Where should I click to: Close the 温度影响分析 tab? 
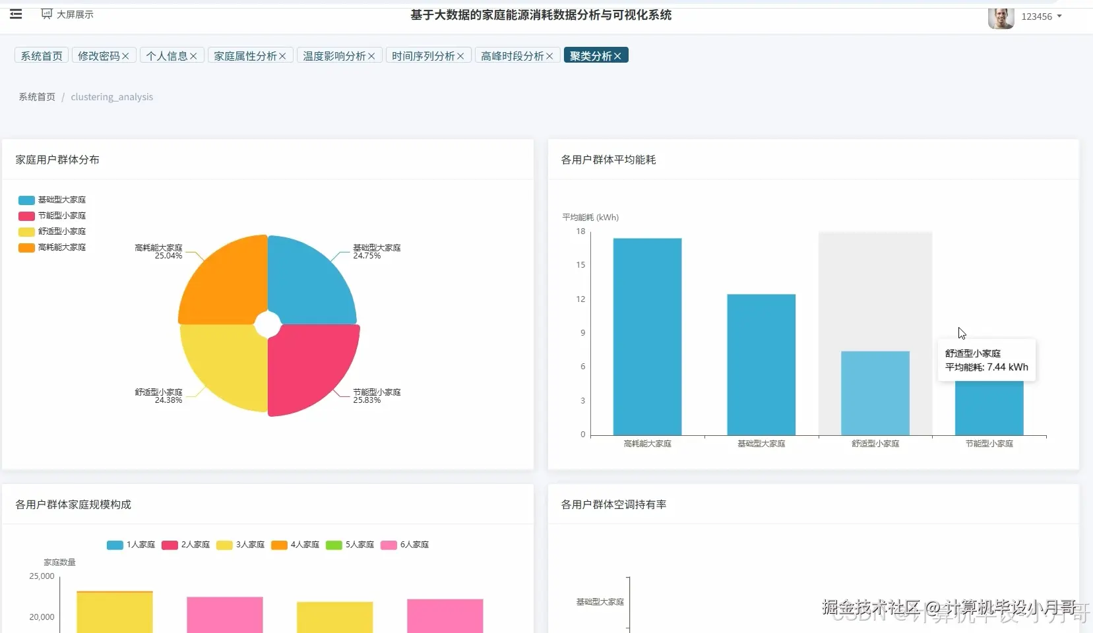click(x=373, y=55)
